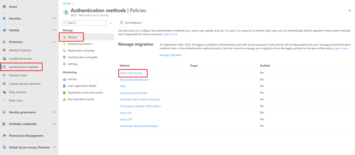Open the Microsoft Authenticator method
Viewport: 355px width, 155px height.
pyautogui.click(x=134, y=80)
